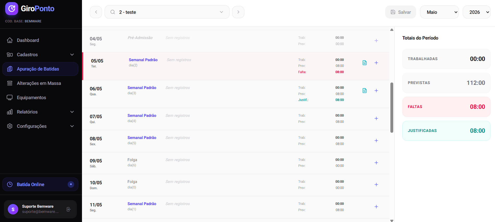Add a record for 05/05 with plus icon

point(376,63)
